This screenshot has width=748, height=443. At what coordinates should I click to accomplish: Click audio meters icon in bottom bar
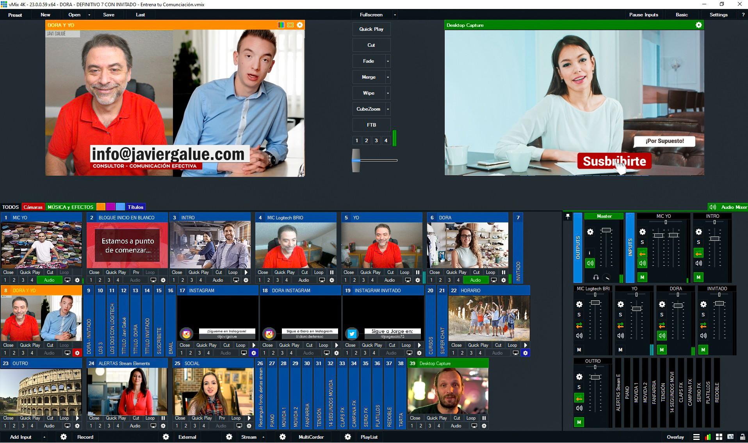707,437
